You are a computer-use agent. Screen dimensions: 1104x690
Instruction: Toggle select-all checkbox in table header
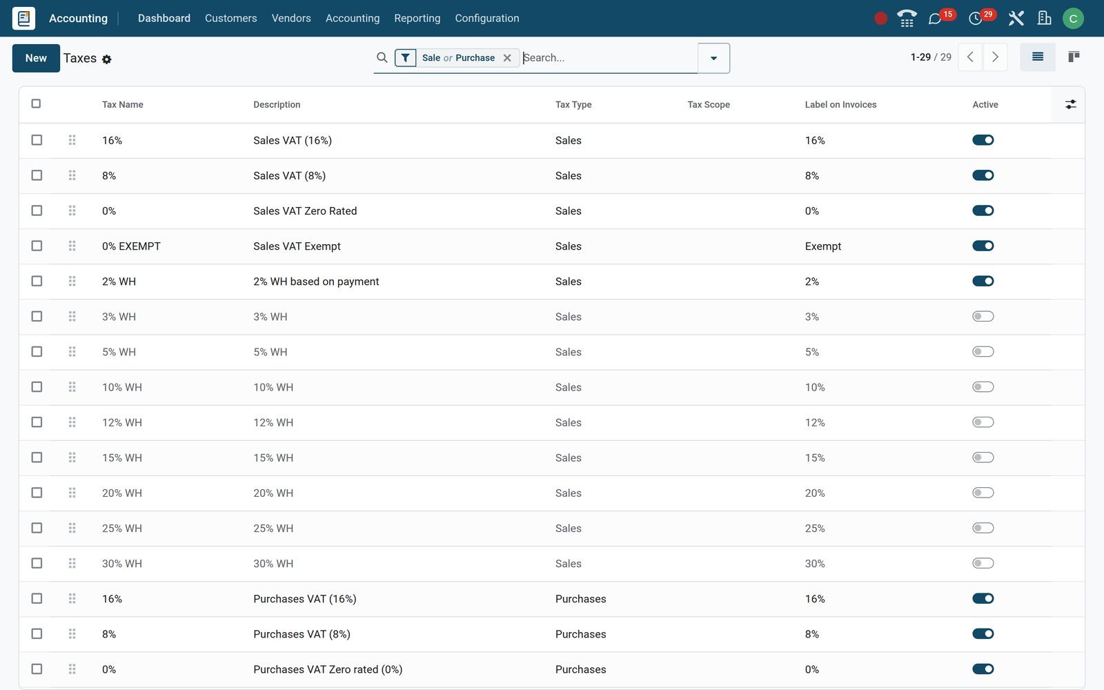point(37,103)
